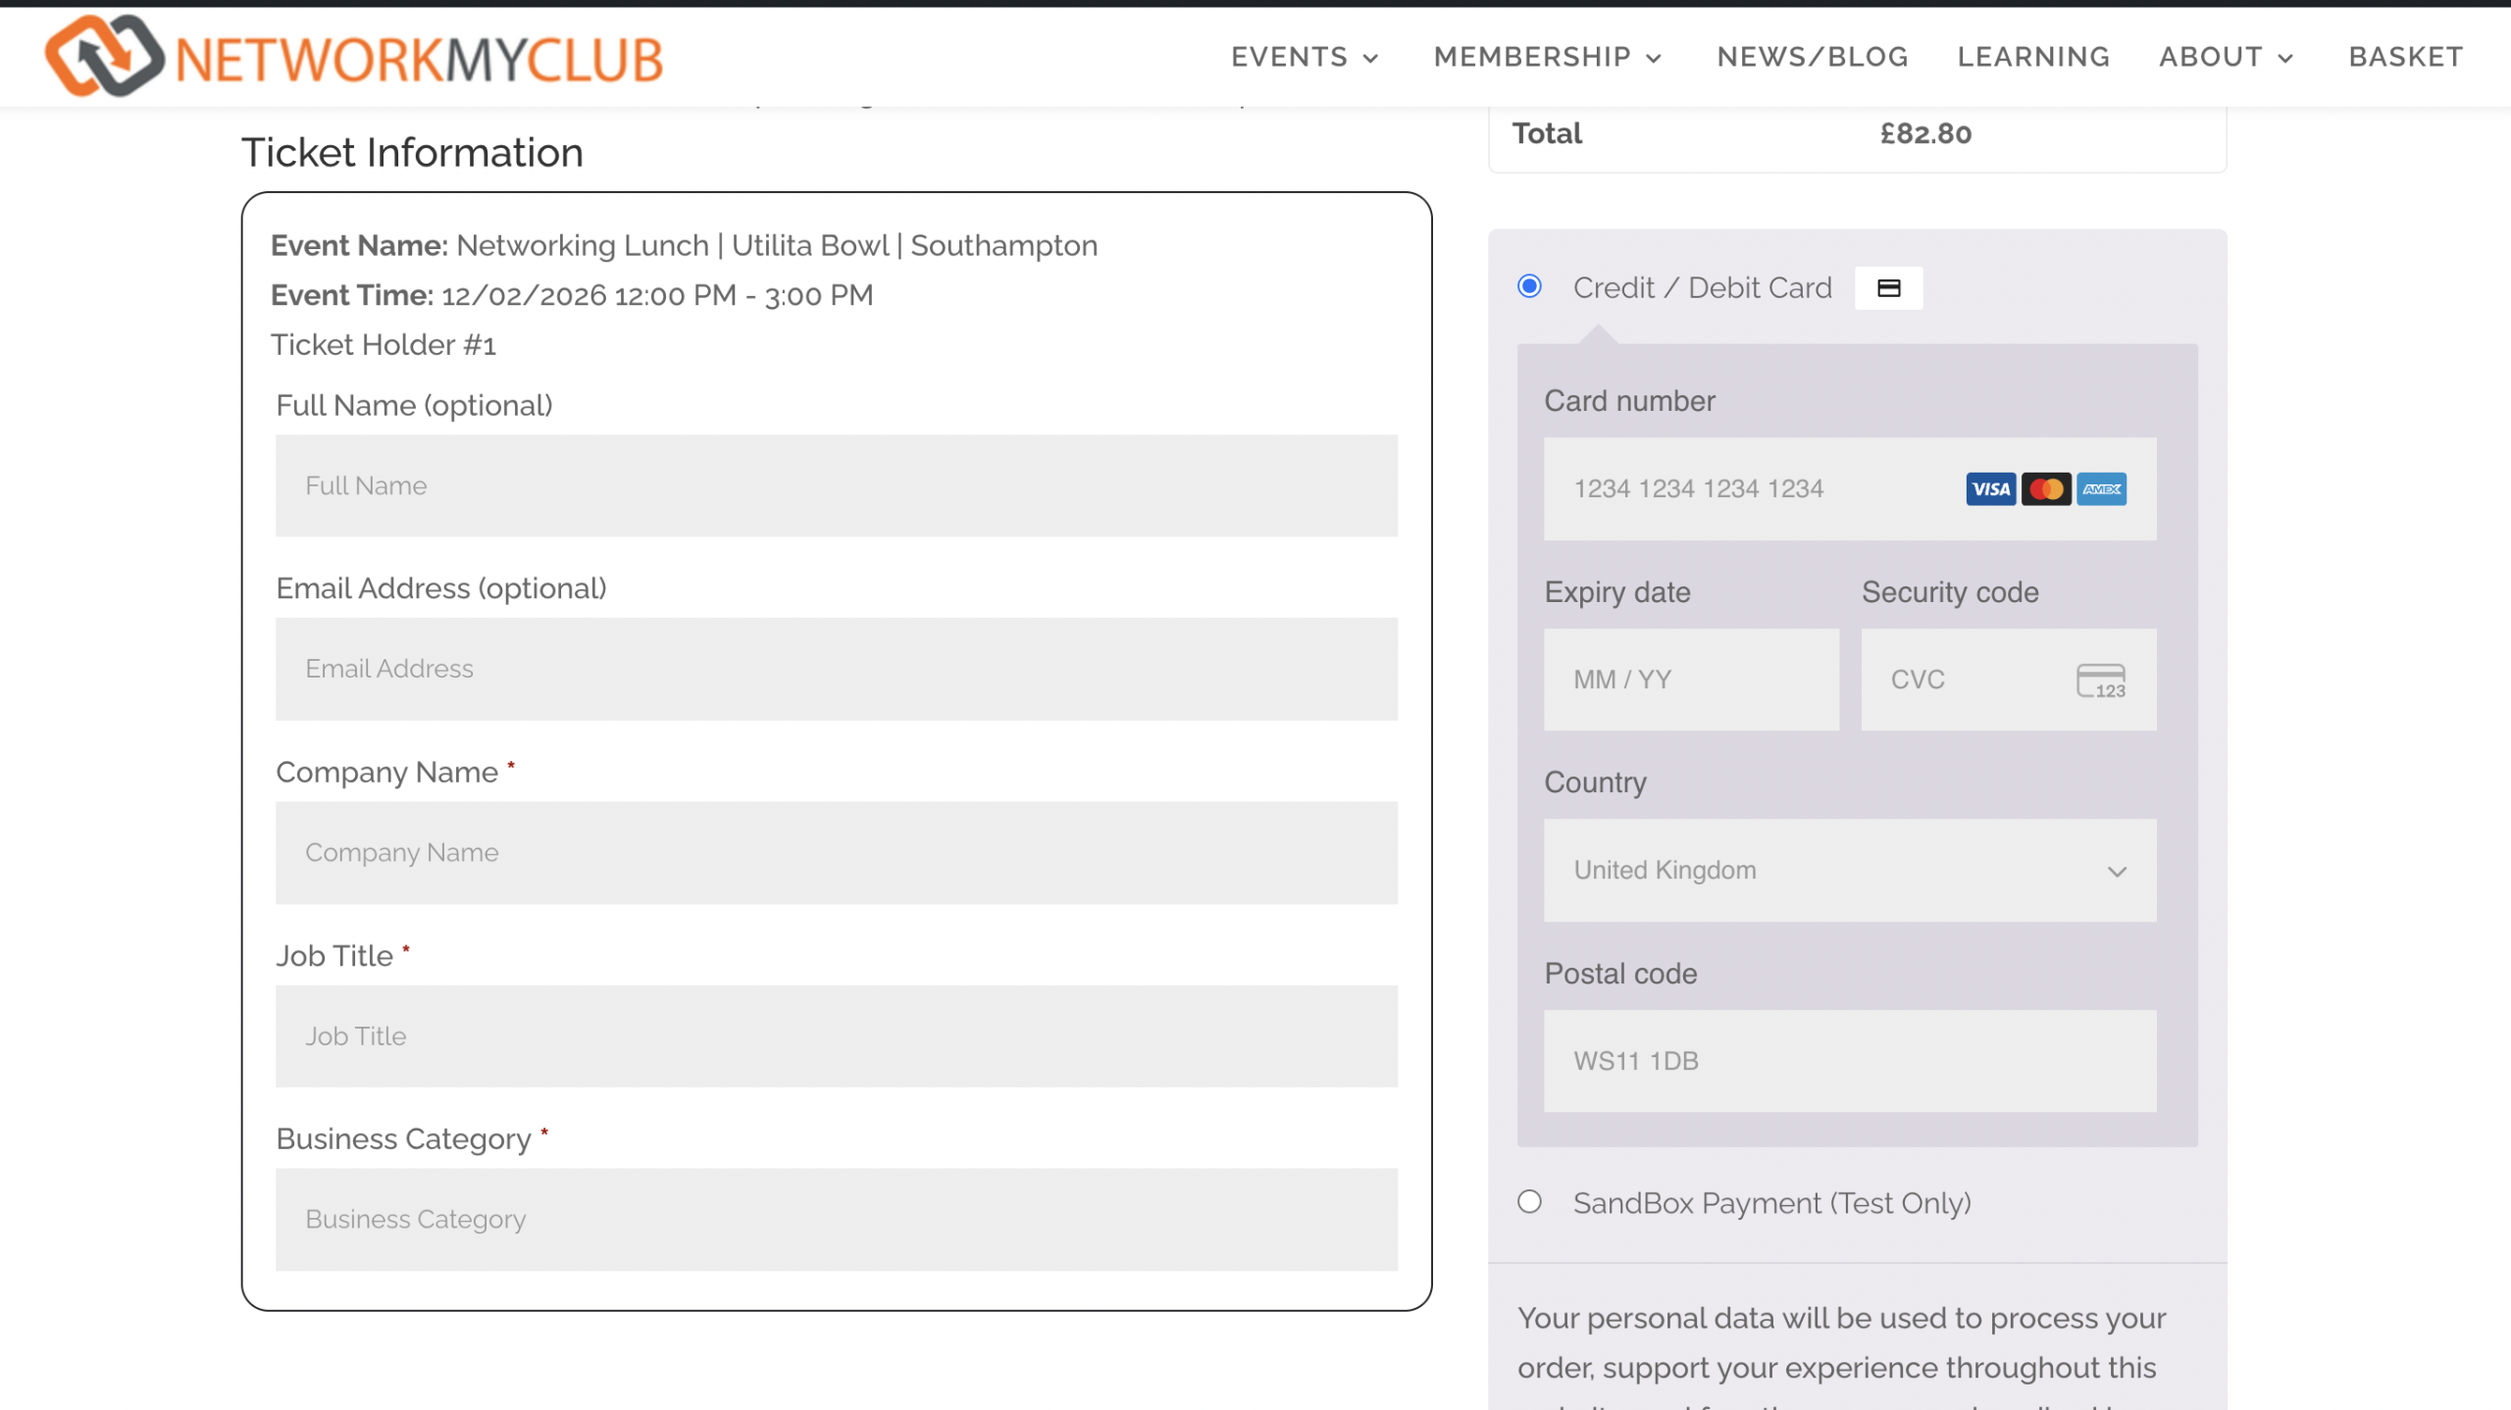
Task: Open the Basket link
Action: coord(2405,57)
